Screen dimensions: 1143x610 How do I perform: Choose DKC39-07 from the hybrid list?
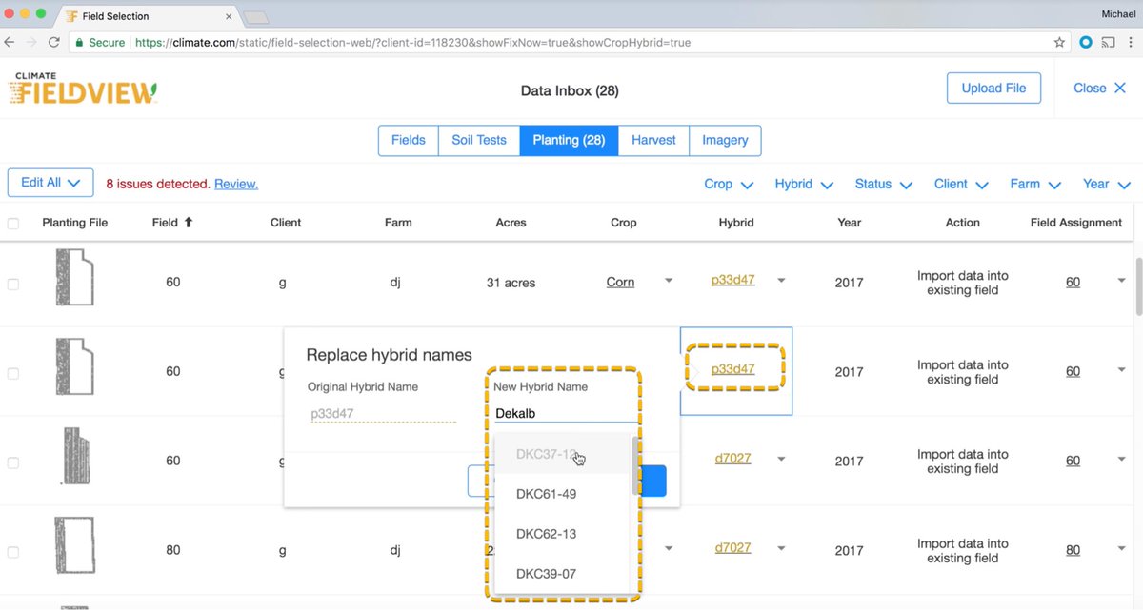tap(564, 574)
